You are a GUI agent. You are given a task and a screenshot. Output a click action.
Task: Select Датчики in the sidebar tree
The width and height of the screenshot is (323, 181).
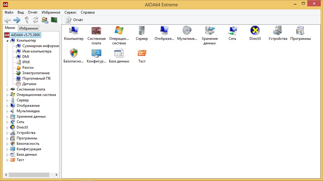29,84
